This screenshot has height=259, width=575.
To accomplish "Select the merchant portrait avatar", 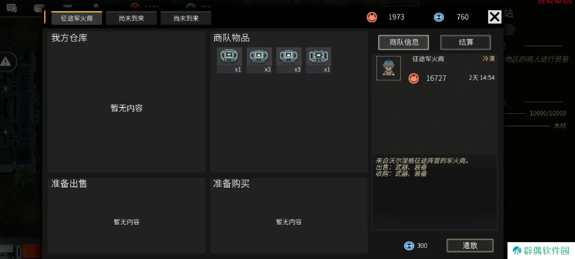I will point(389,68).
